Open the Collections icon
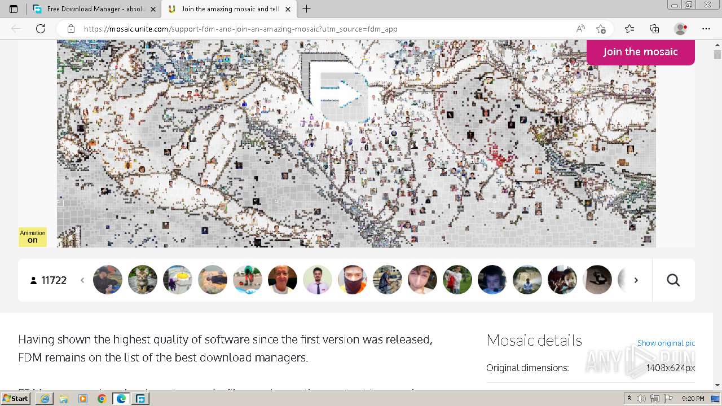 tap(654, 29)
